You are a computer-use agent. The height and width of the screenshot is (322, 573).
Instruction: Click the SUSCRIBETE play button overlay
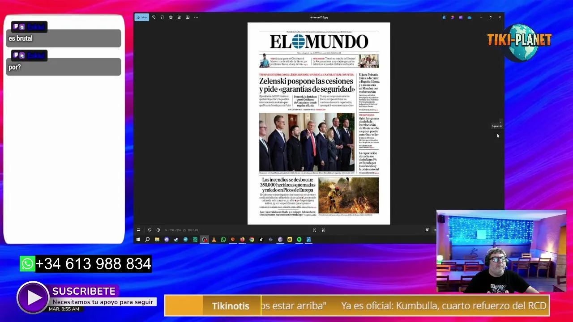coord(33,298)
